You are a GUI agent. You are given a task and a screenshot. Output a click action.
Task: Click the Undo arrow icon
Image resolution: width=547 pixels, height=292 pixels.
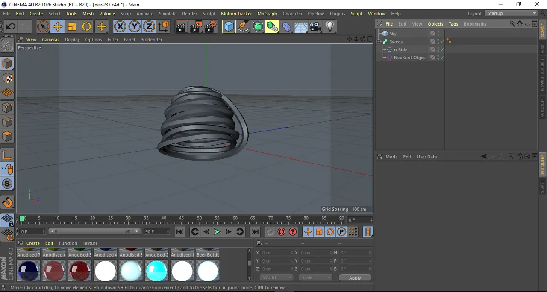coord(10,27)
